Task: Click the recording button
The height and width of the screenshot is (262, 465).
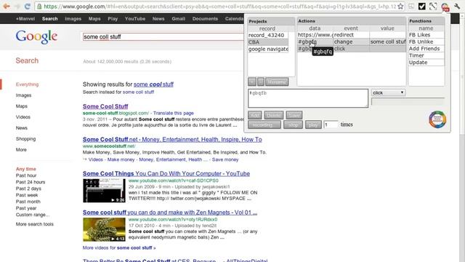Action: 264,124
